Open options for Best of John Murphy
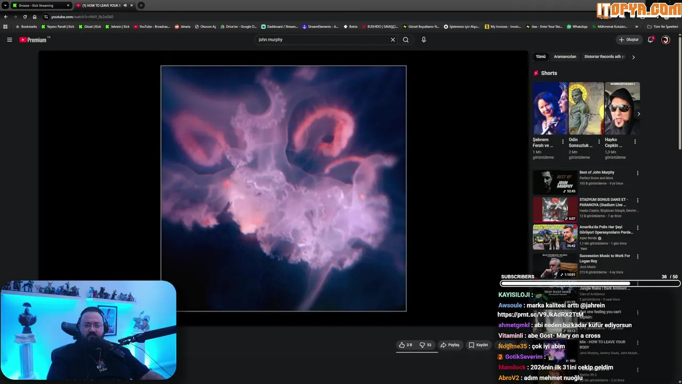 637,173
